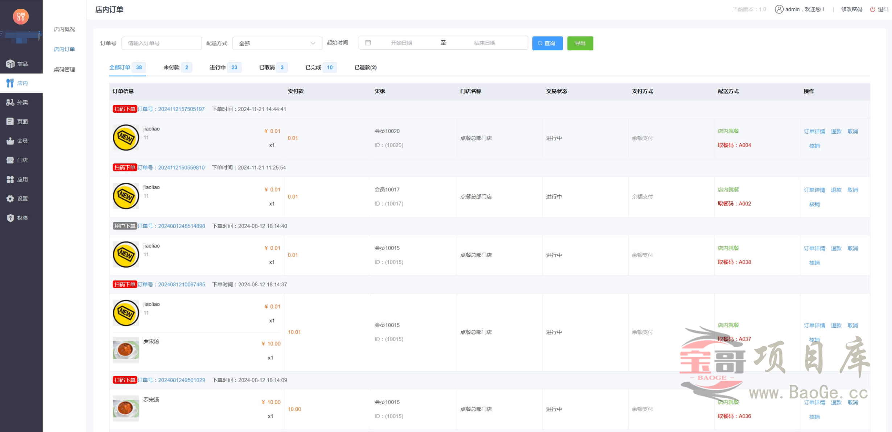Click 取消 for order with code A038
892x432 pixels.
coord(852,248)
